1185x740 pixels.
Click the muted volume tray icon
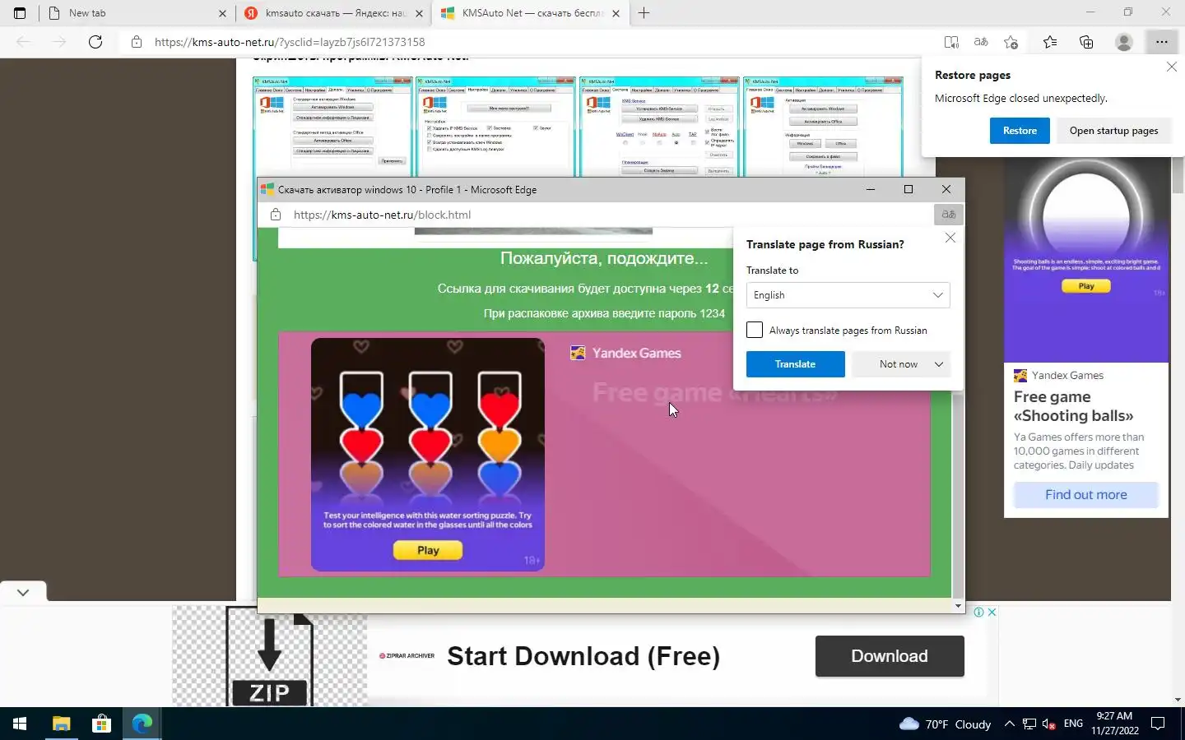click(1049, 724)
